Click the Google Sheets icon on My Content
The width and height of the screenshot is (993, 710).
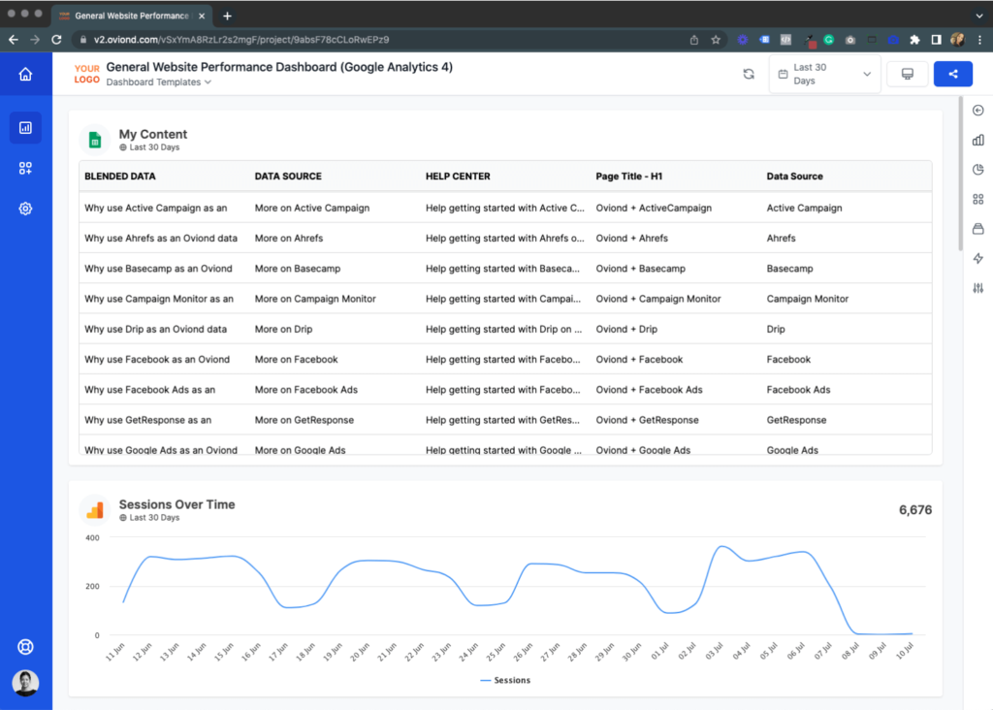coord(95,140)
